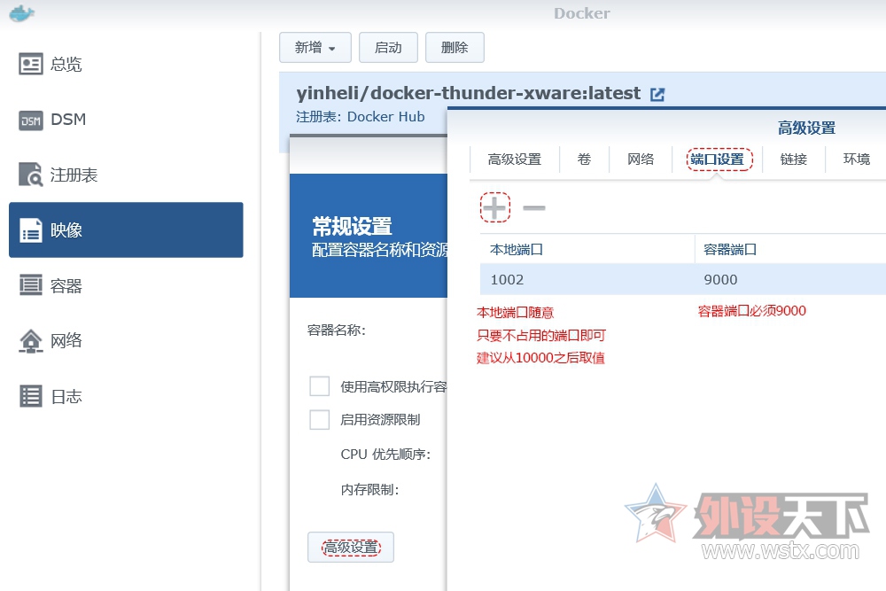Click the 总览 sidebar icon
This screenshot has width=886, height=591.
(30, 64)
